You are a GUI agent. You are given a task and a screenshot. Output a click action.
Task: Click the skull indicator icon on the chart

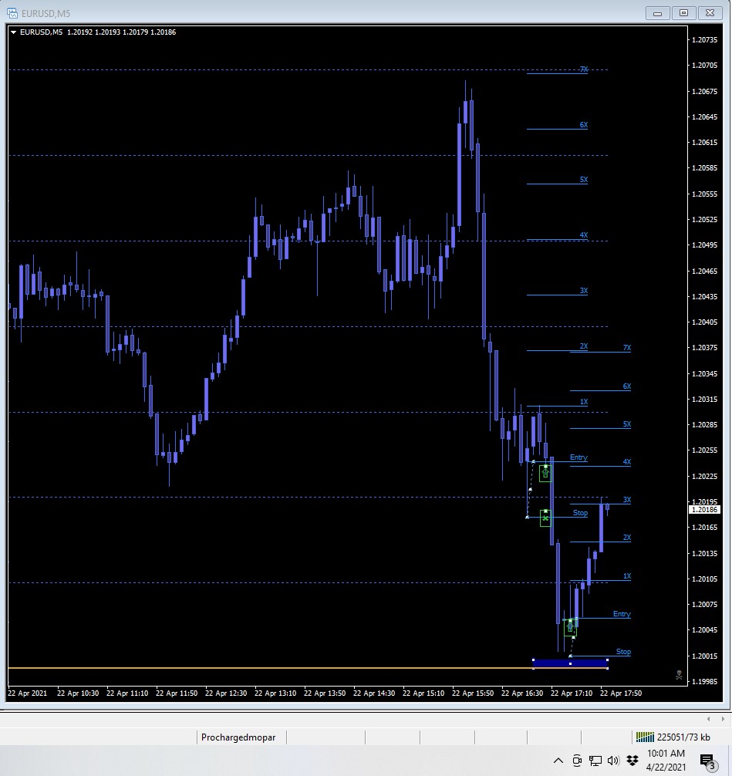point(678,675)
